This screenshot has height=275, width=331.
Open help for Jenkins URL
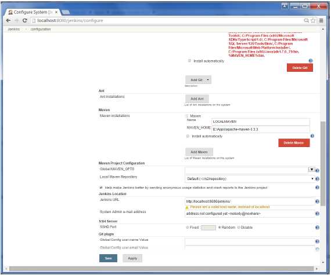(317, 201)
